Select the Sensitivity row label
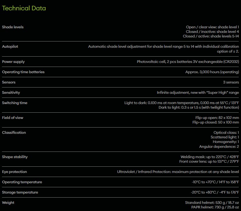241x211 pixels. pyautogui.click(x=11, y=93)
